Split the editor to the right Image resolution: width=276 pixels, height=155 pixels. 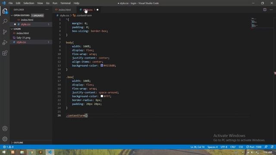264,9
